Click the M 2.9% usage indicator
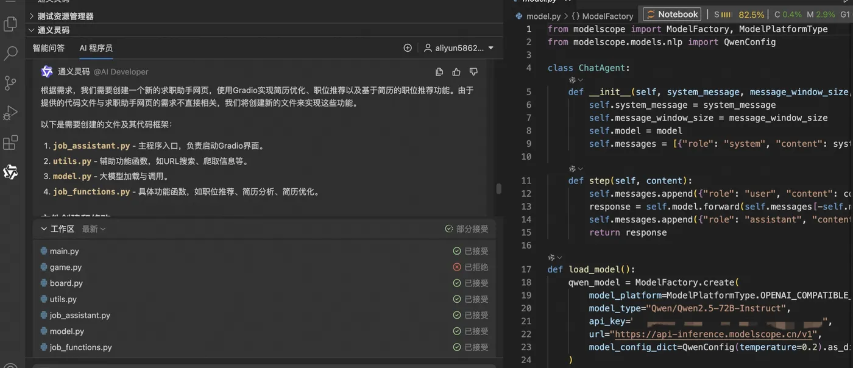 click(821, 15)
